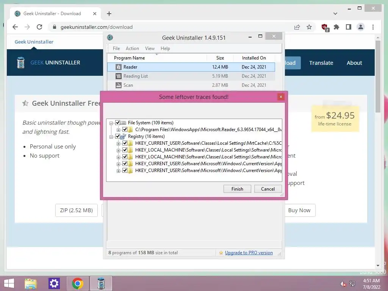This screenshot has height=291, width=388.
Task: Click Cancel in the leftover traces dialog
Action: (x=268, y=189)
